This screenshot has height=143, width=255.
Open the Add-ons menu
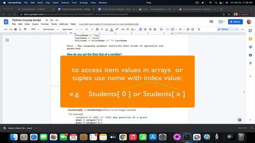[64, 24]
